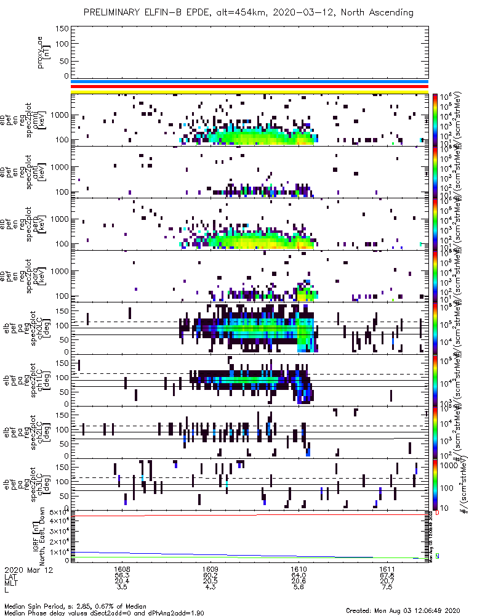Click the LAT value 64.0
The height and width of the screenshot is (616, 477).
click(299, 576)
